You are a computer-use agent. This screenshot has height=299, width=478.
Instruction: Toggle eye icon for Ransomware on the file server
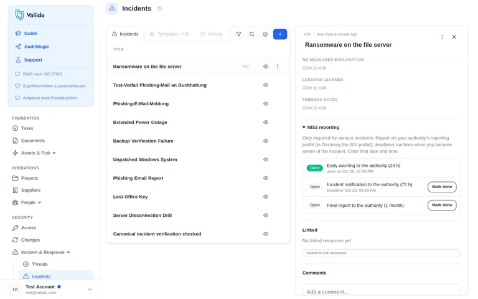266,67
